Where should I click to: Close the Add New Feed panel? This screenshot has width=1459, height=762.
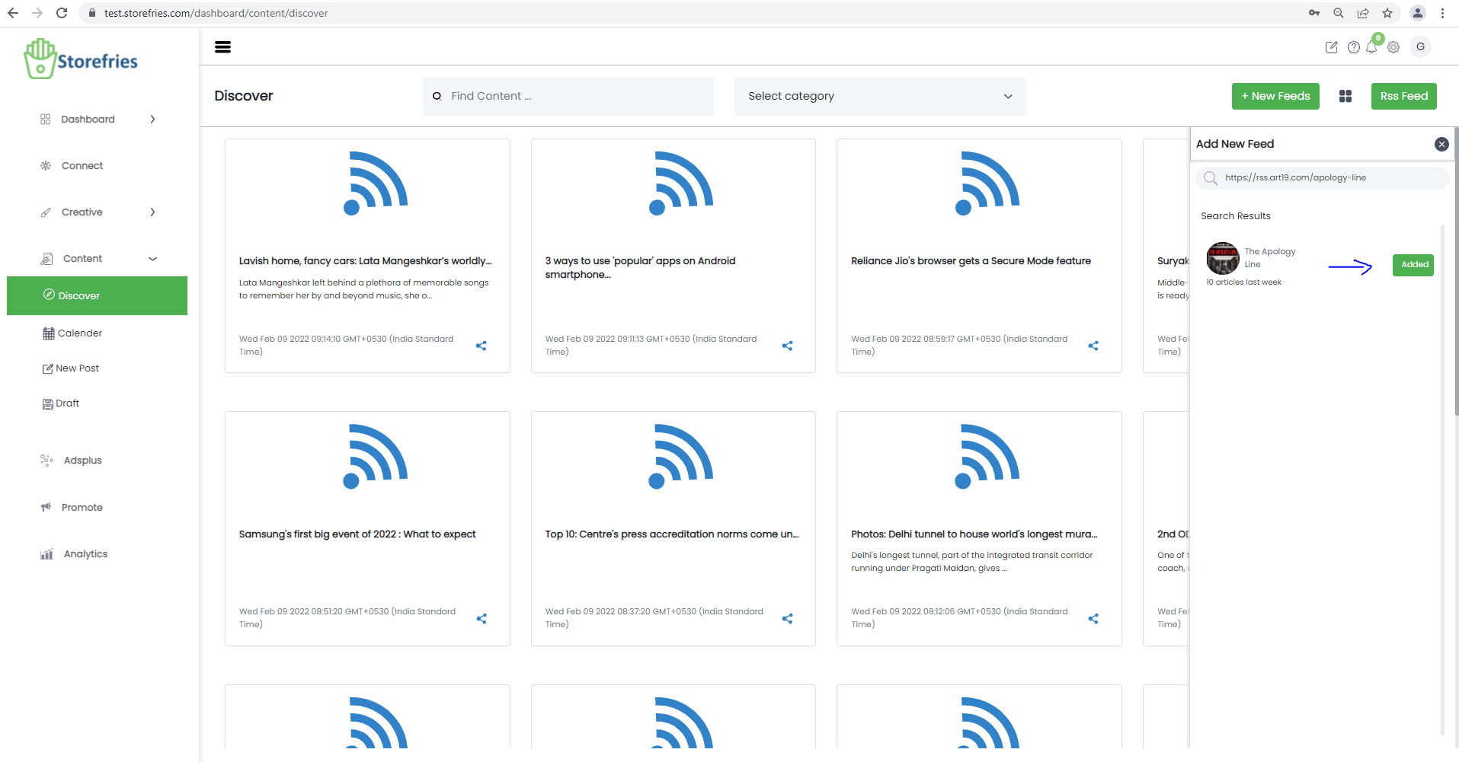click(1441, 145)
